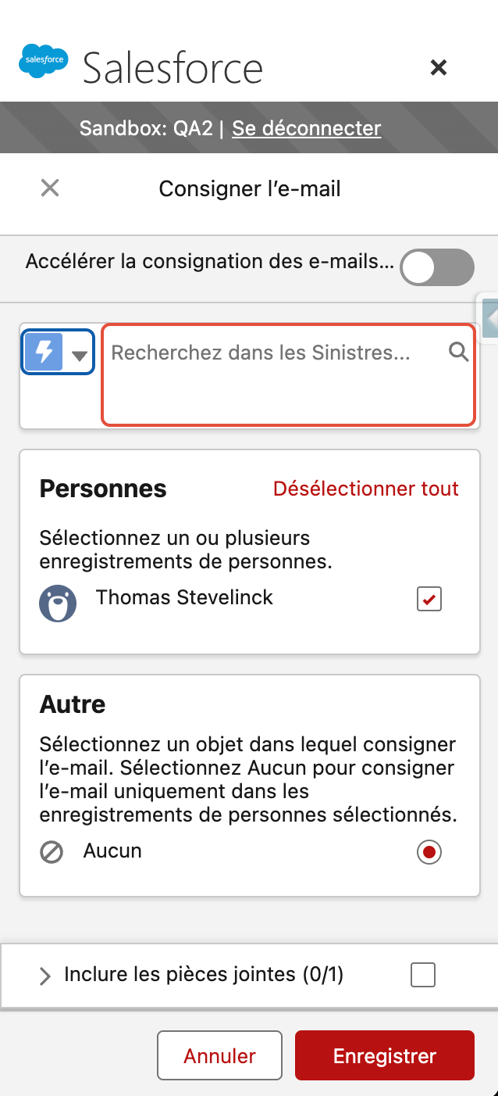498x1096 pixels.
Task: Dismiss the Consigner l'e-mail dialog
Action: (x=50, y=188)
